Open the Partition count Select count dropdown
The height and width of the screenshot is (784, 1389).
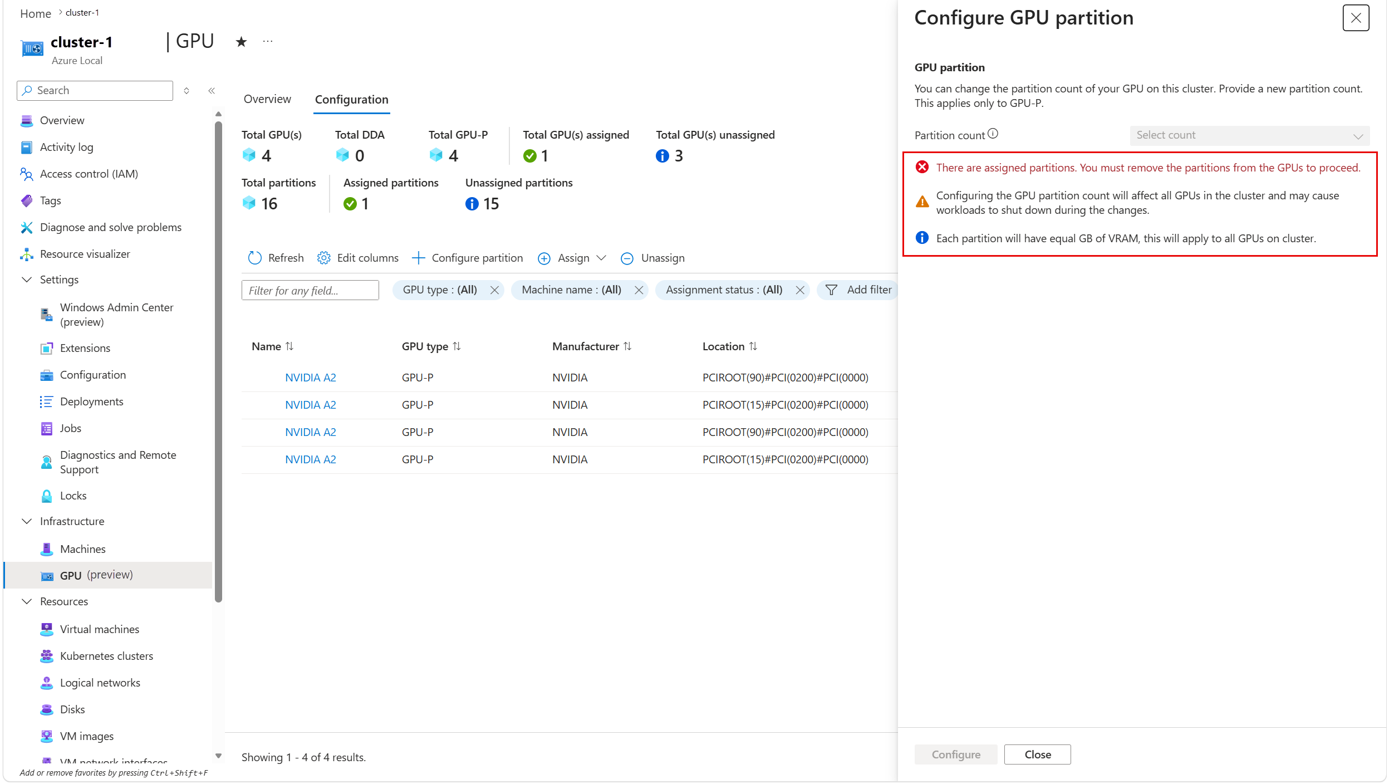(1249, 135)
